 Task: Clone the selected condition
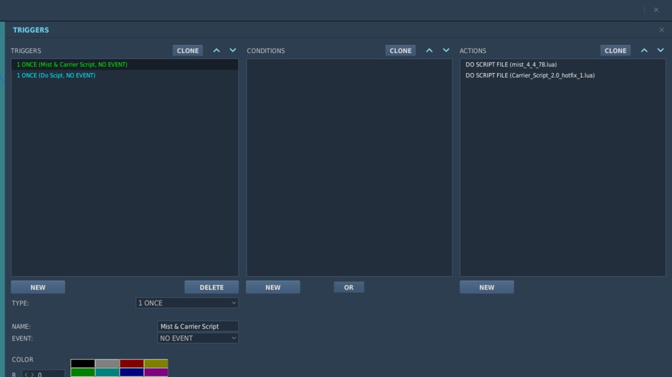pyautogui.click(x=401, y=50)
